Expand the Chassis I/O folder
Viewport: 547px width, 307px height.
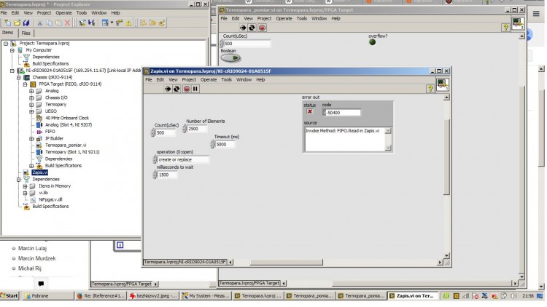pos(31,97)
